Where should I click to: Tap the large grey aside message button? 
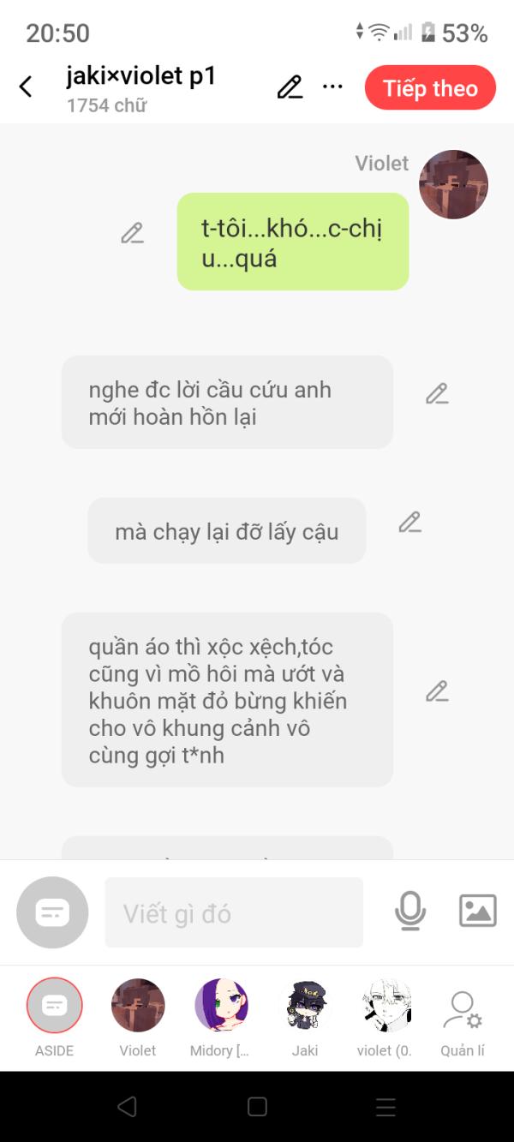pos(52,912)
